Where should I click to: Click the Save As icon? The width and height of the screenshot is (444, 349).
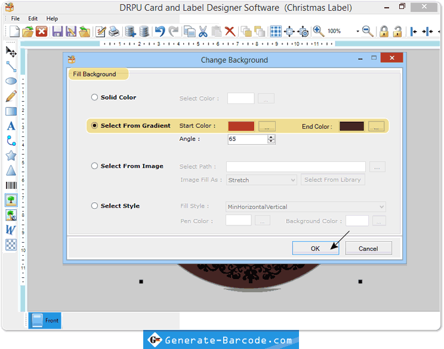pyautogui.click(x=71, y=31)
